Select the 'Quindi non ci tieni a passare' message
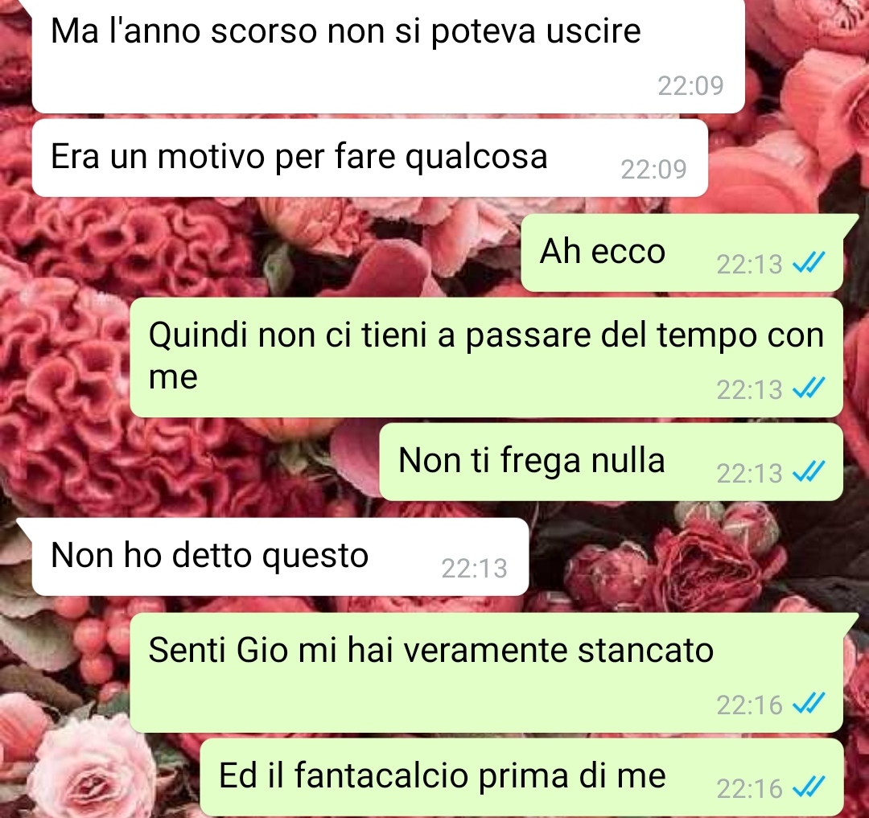869x818 pixels. tap(486, 357)
